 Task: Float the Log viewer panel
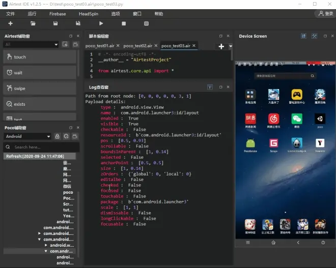tap(221, 87)
